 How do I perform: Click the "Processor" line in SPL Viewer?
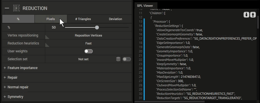click(161, 22)
